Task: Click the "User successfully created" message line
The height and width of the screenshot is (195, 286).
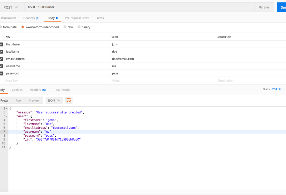Action: pos(50,112)
